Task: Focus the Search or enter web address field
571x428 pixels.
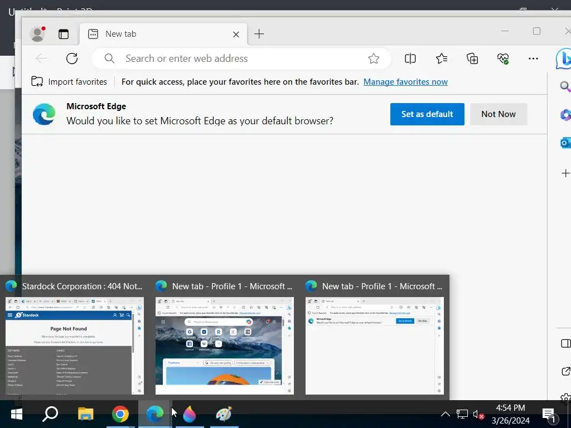Action: (241, 58)
